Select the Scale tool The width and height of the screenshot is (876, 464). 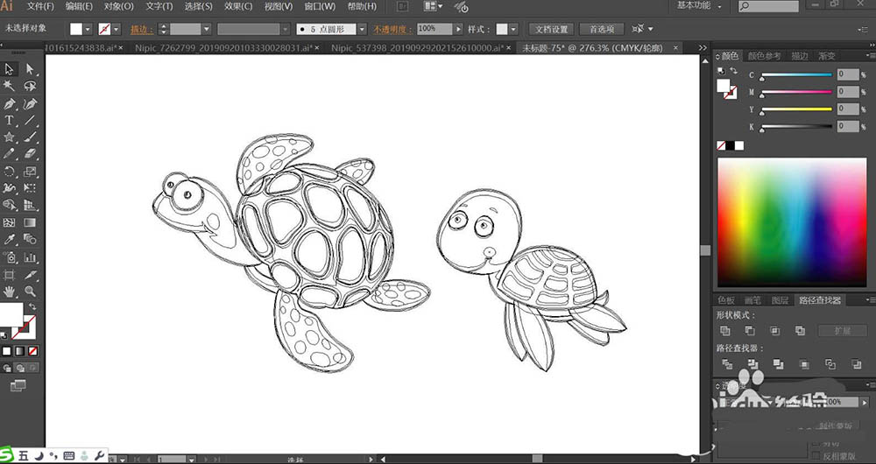[30, 171]
